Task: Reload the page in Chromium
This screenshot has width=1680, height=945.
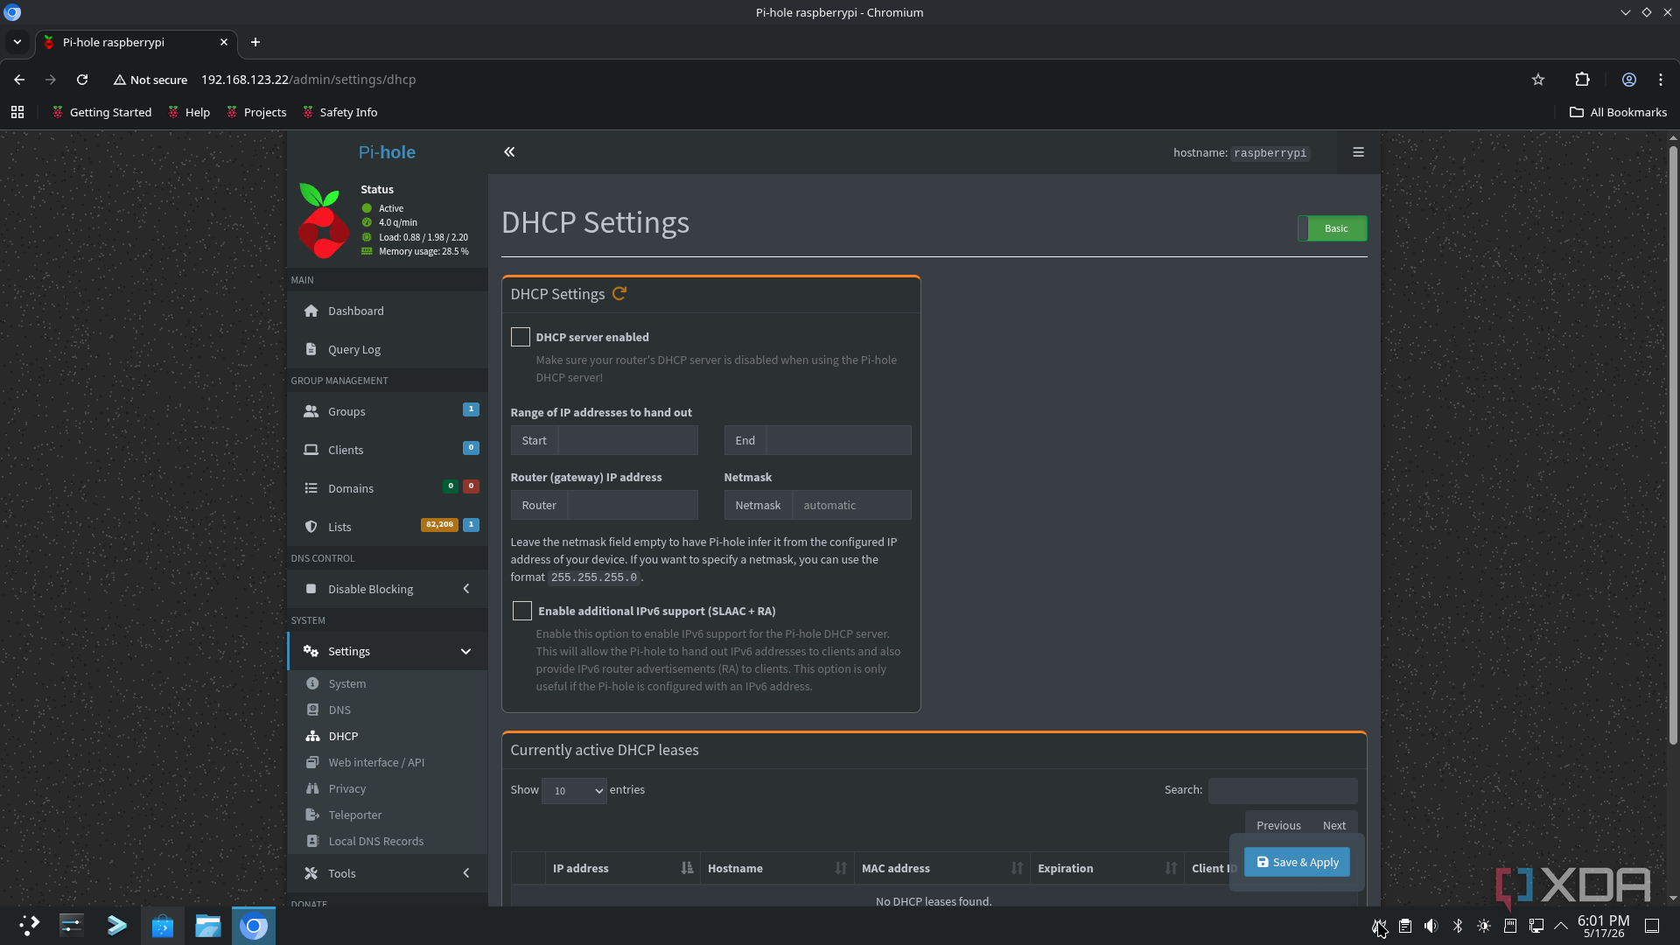Action: click(x=82, y=80)
